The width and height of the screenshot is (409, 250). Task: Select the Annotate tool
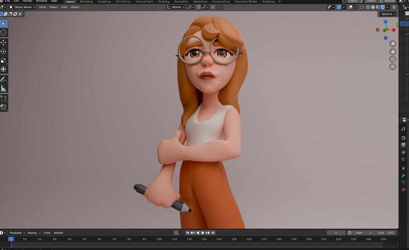point(4,79)
